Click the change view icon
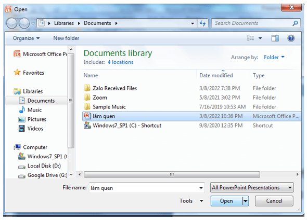 [251, 38]
